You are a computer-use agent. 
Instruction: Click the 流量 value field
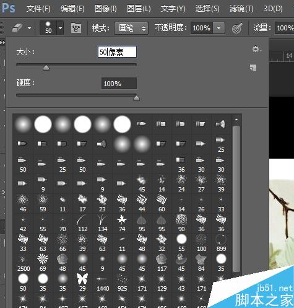[x=284, y=28]
